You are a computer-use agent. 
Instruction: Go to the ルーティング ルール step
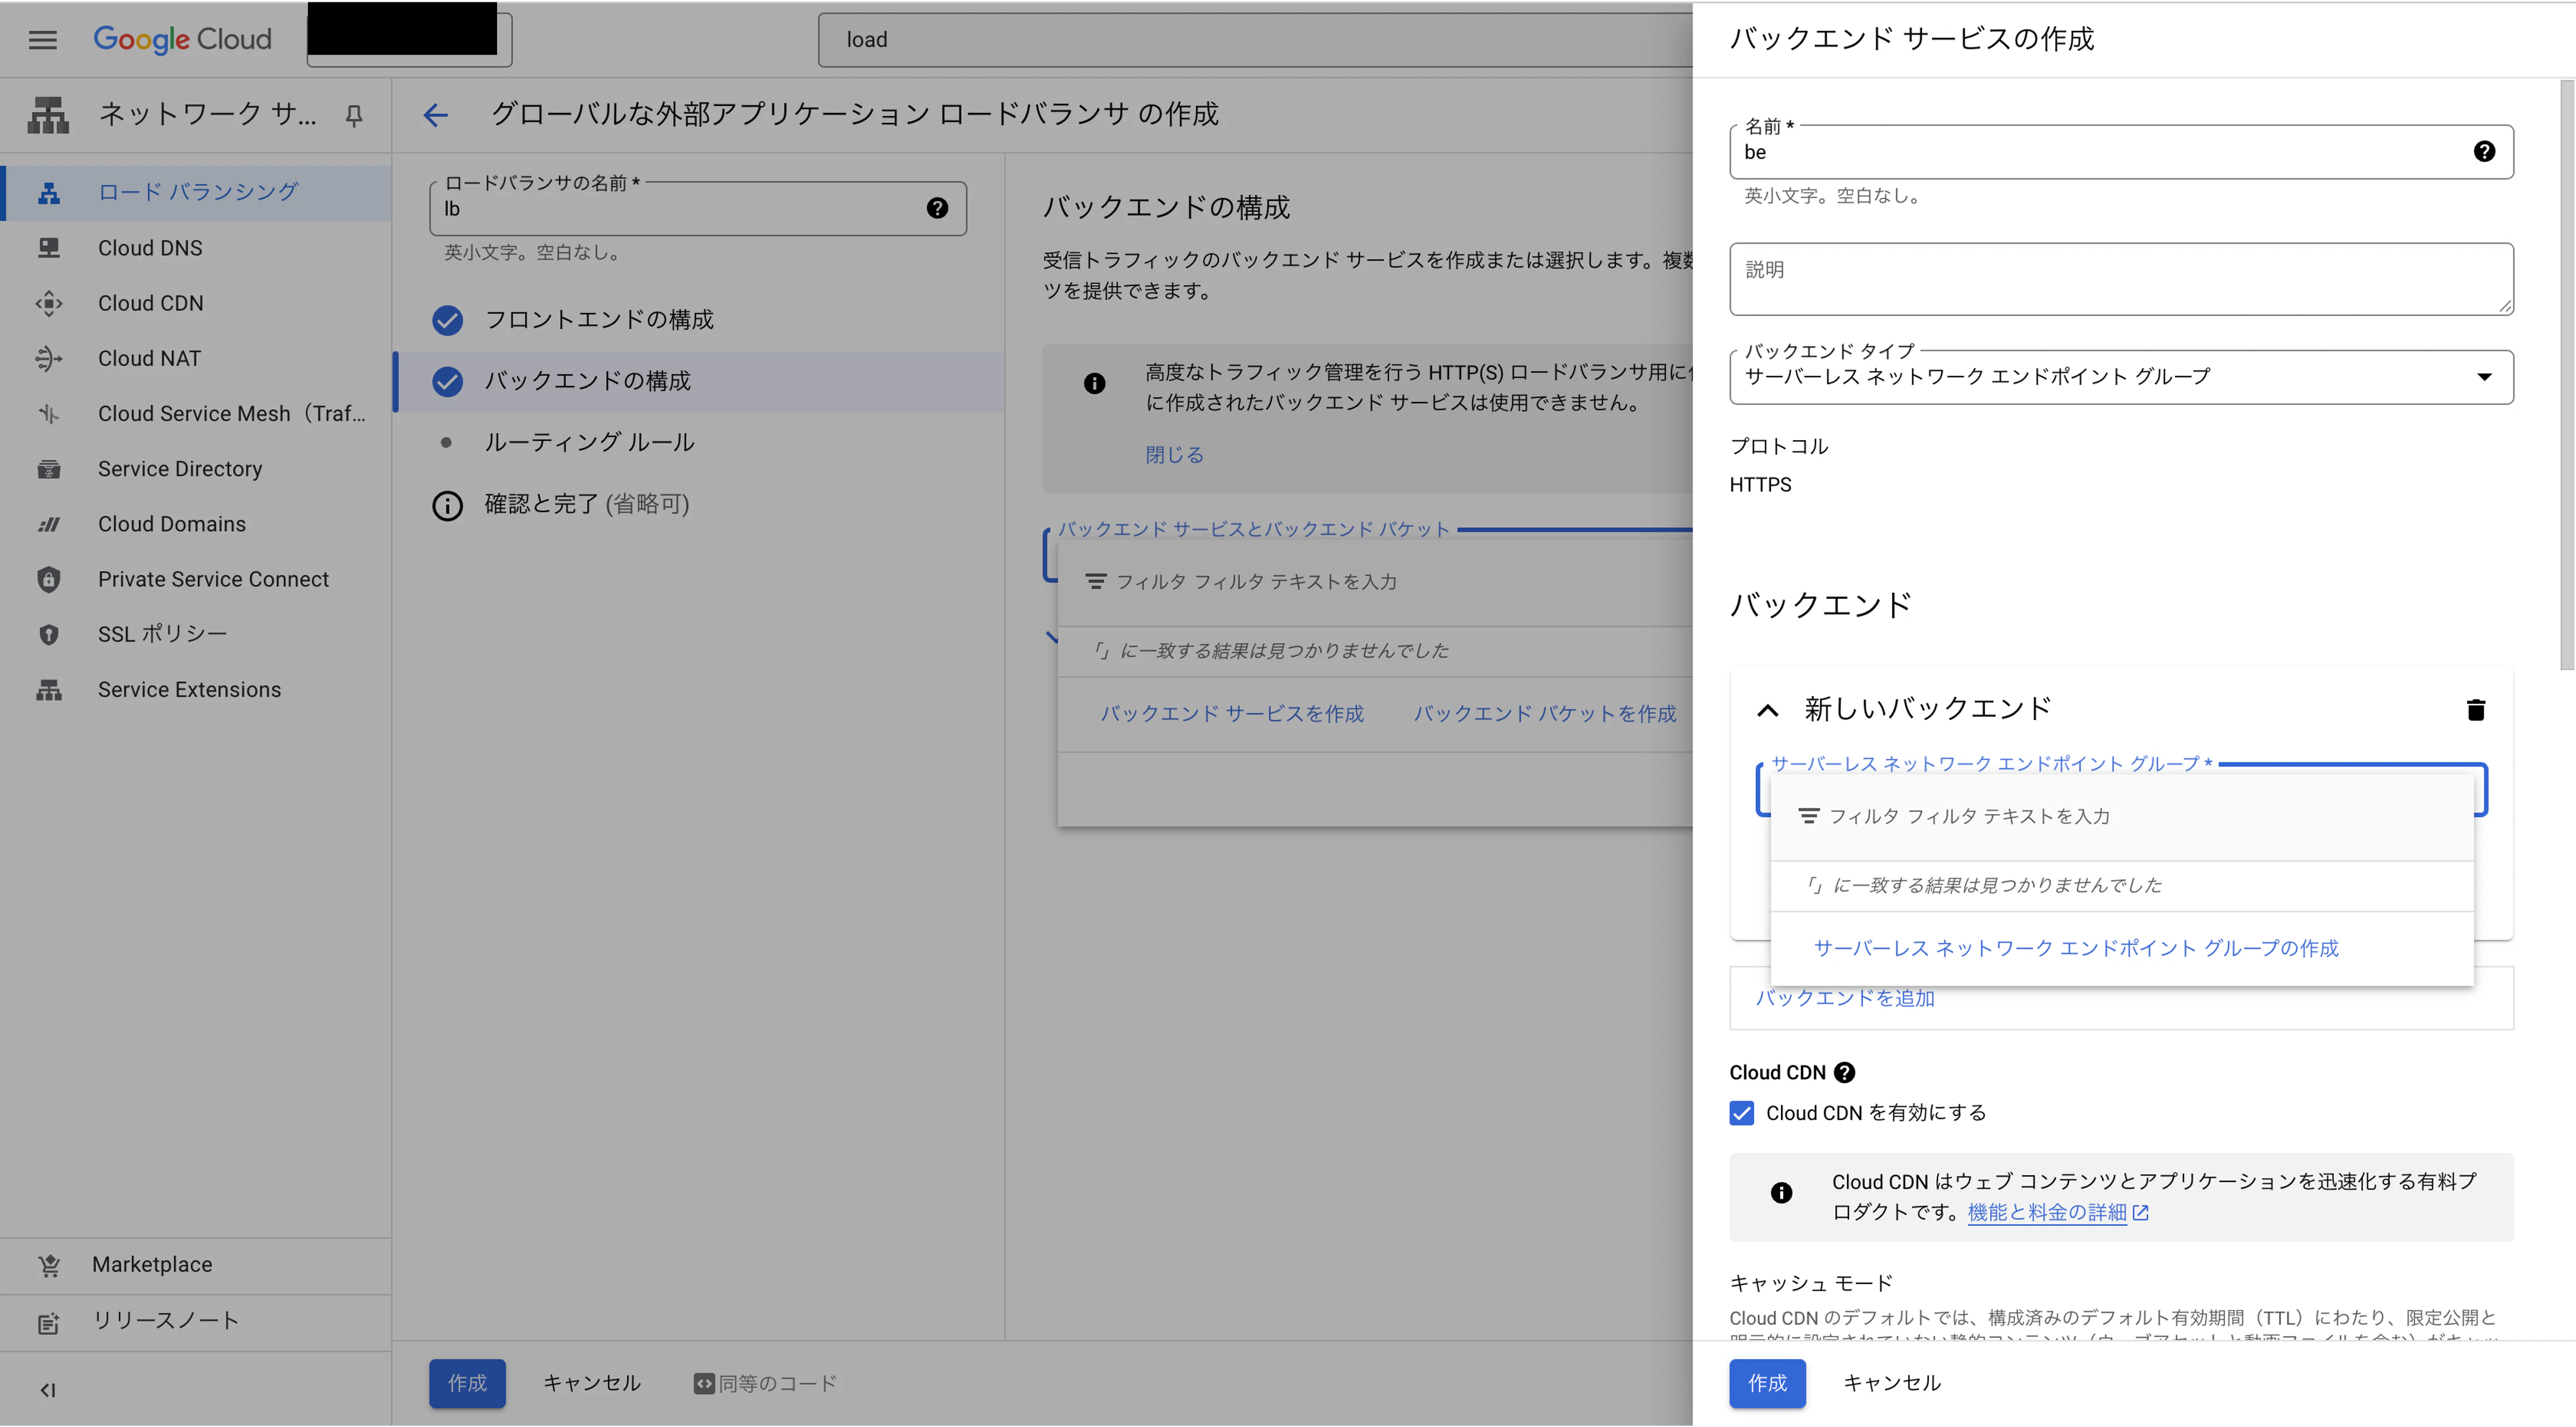pos(700,442)
